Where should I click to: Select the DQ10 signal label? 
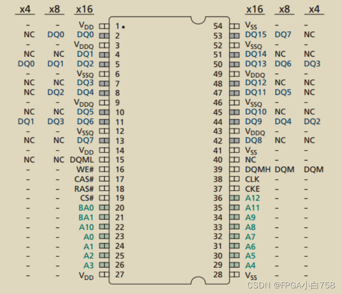point(256,112)
